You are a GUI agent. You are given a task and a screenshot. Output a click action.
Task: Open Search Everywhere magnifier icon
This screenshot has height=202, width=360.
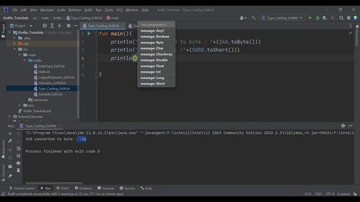coord(341,18)
